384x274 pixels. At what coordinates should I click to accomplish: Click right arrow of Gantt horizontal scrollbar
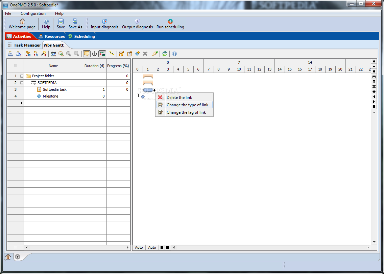point(368,247)
